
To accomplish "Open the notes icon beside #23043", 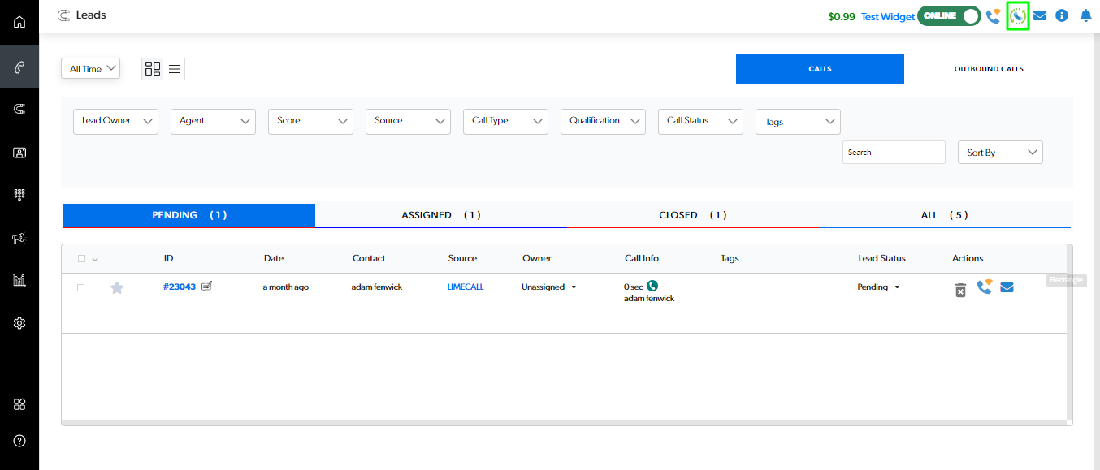I will pos(206,286).
